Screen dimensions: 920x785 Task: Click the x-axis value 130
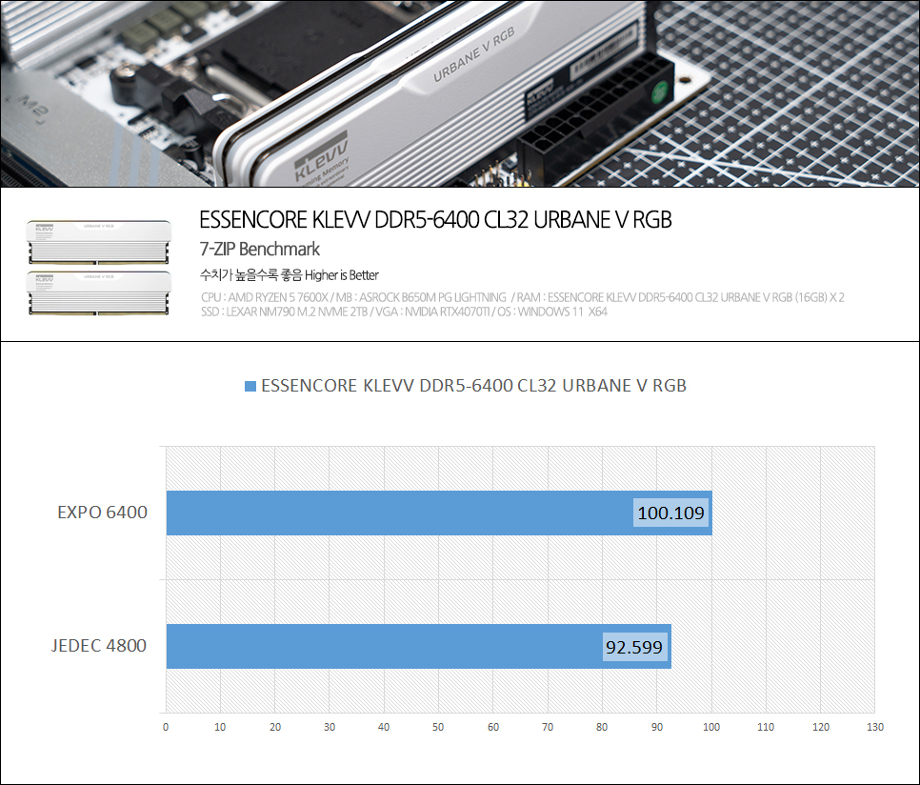click(875, 727)
